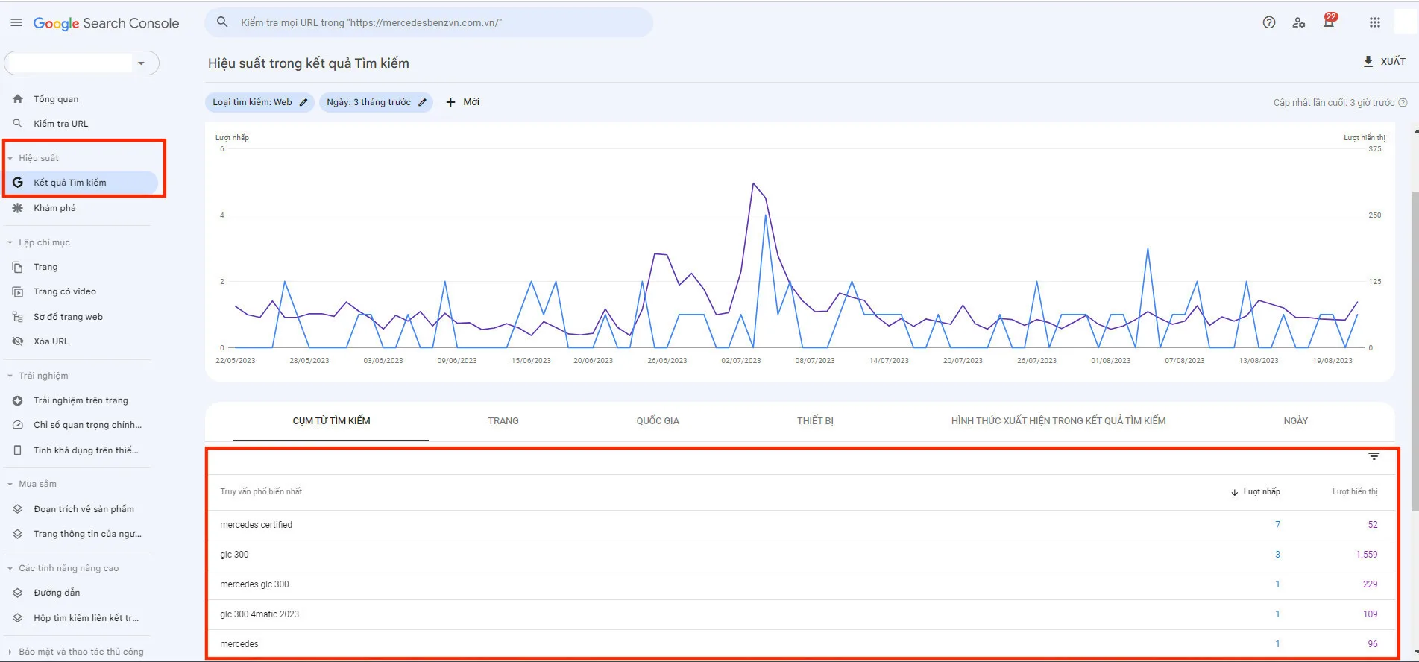
Task: Switch to the THIẾT BỊ tab
Action: click(x=815, y=421)
